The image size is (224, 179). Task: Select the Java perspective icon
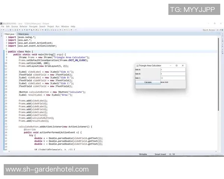coord(221,30)
